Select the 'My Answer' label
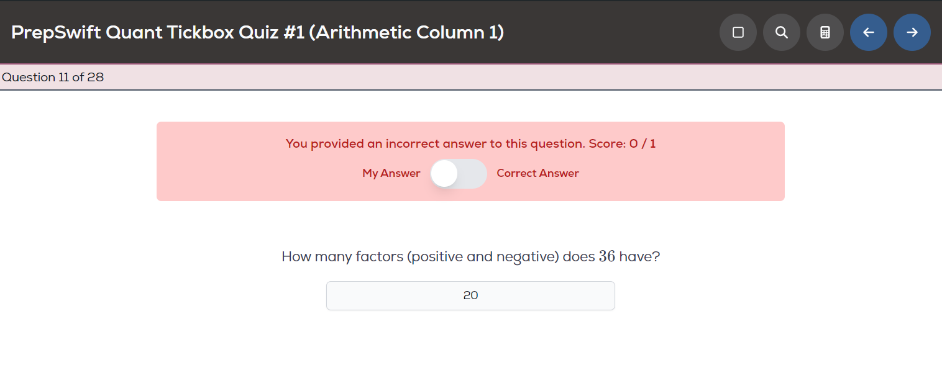 tap(391, 173)
